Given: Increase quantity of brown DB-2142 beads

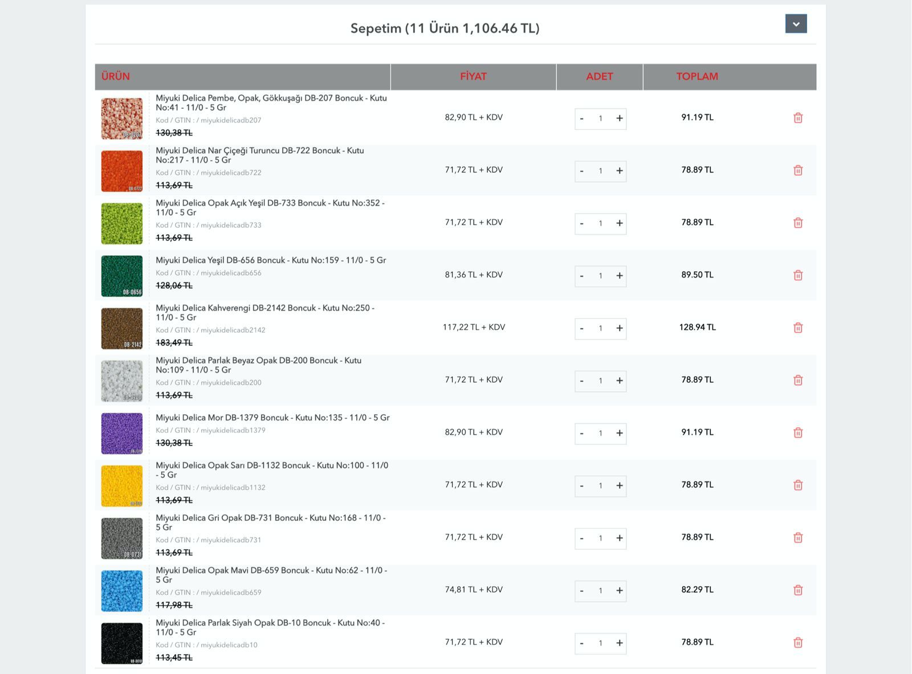Looking at the screenshot, I should (619, 328).
